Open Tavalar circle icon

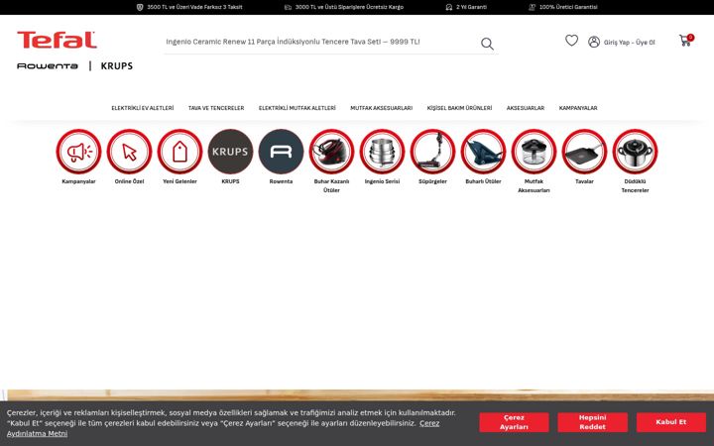[x=584, y=152]
